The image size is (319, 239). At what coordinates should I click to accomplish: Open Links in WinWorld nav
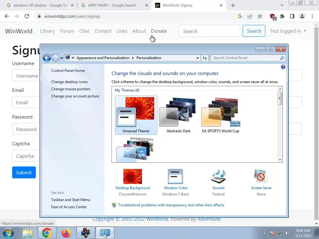(x=122, y=31)
